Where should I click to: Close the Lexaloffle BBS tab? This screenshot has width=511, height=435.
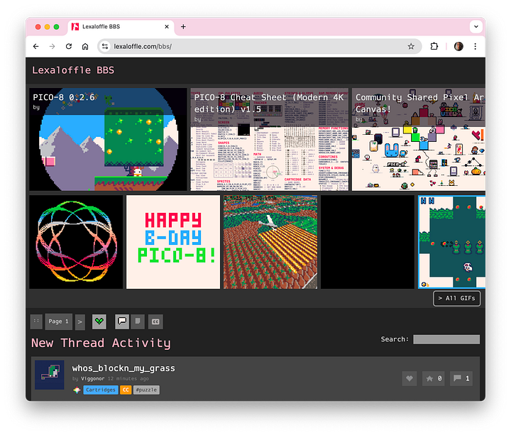point(167,27)
